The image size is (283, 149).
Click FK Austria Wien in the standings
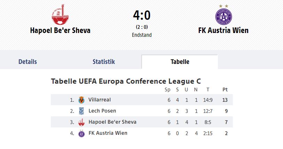click(108, 133)
